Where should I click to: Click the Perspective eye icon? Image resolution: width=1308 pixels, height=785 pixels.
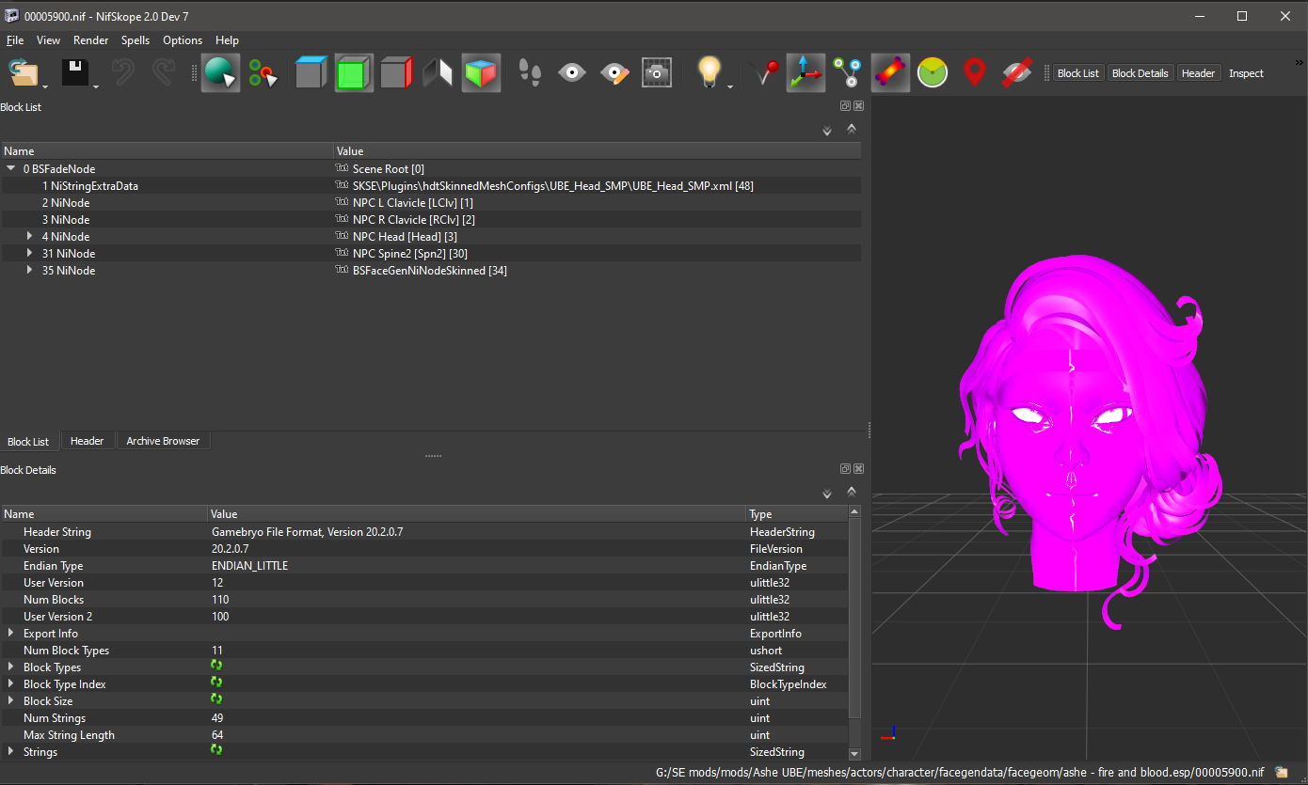(572, 72)
